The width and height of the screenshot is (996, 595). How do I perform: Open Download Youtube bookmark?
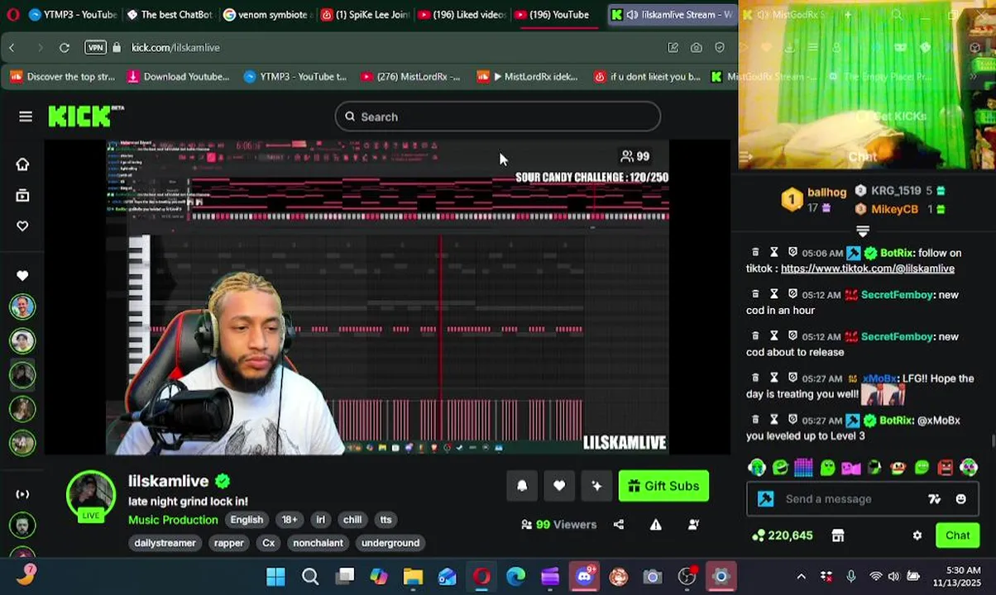click(178, 77)
